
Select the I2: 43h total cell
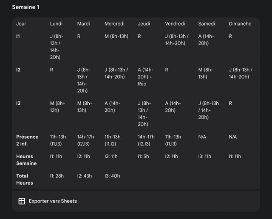[x=84, y=176]
